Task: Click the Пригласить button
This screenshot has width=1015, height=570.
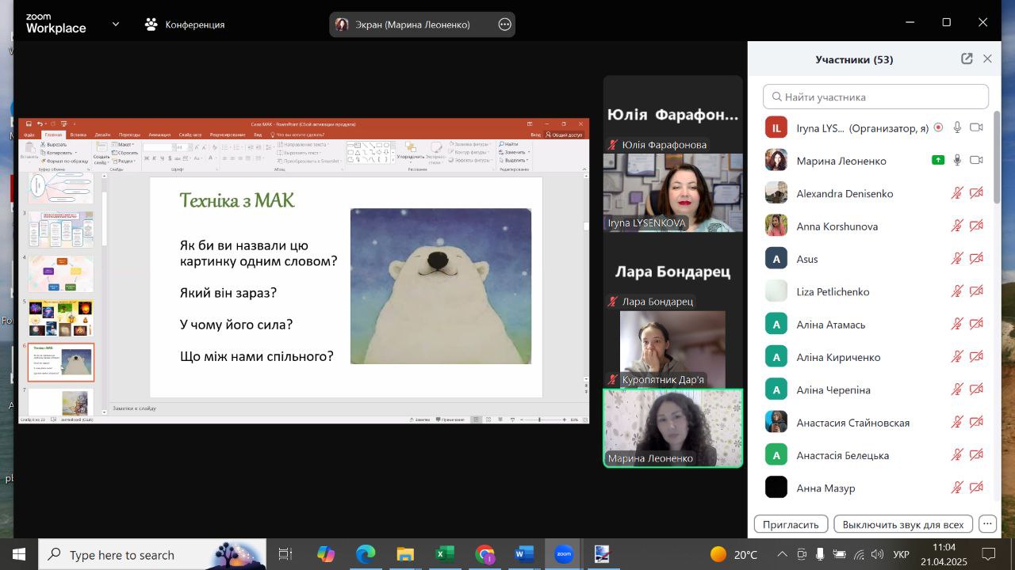Action: [x=791, y=524]
